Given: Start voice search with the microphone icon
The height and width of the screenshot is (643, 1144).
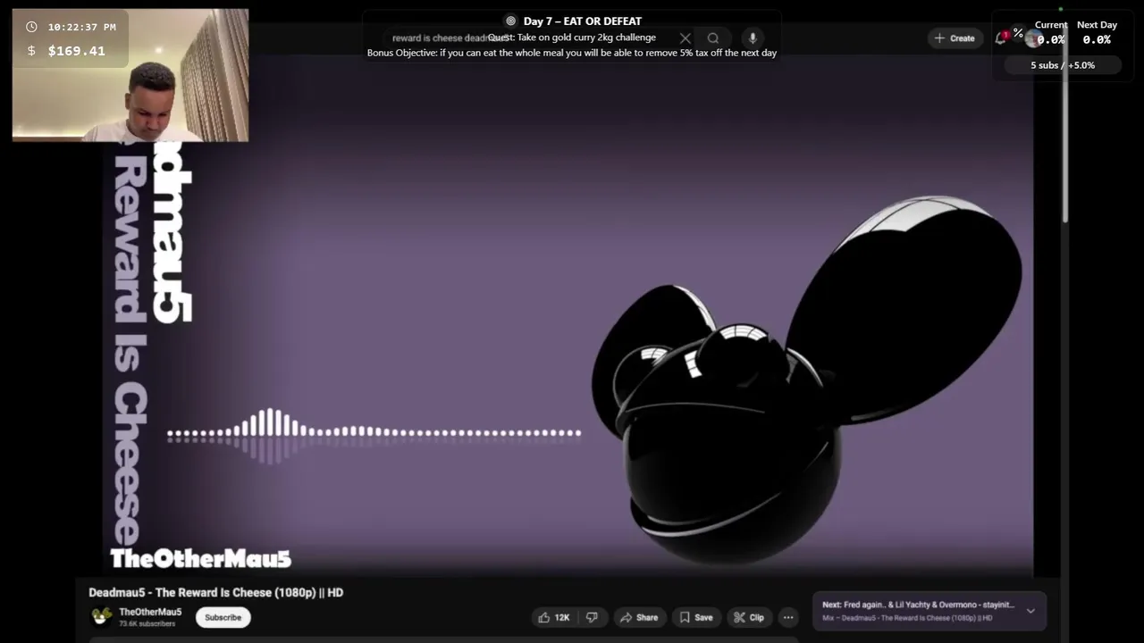Looking at the screenshot, I should [753, 38].
